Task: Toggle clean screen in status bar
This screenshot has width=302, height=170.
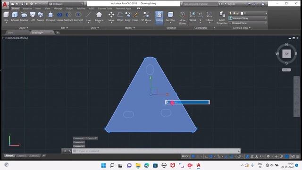Action: pyautogui.click(x=293, y=156)
